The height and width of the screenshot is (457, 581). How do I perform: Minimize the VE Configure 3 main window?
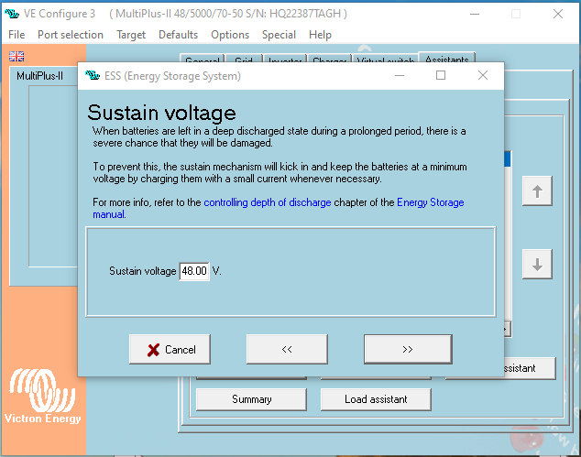click(x=475, y=14)
